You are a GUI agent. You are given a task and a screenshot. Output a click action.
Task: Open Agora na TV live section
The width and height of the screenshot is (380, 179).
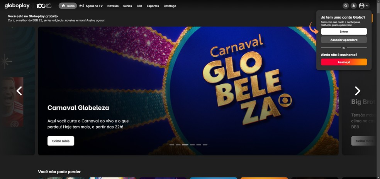(x=91, y=6)
